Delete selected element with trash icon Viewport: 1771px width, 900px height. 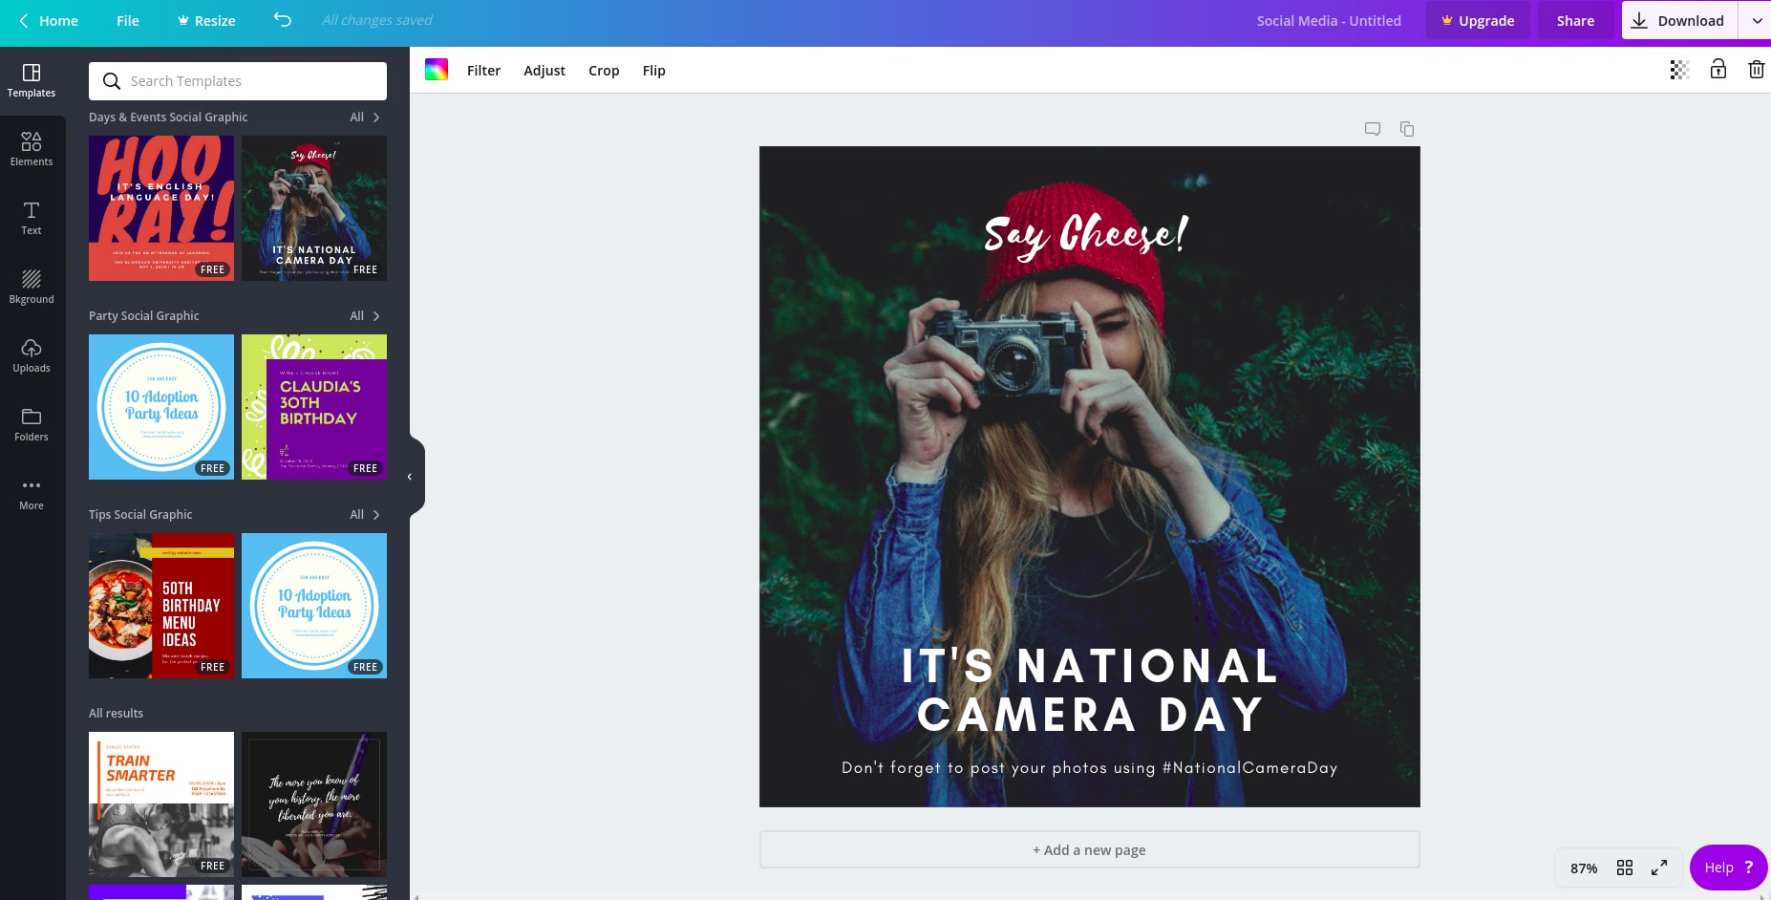(1756, 70)
